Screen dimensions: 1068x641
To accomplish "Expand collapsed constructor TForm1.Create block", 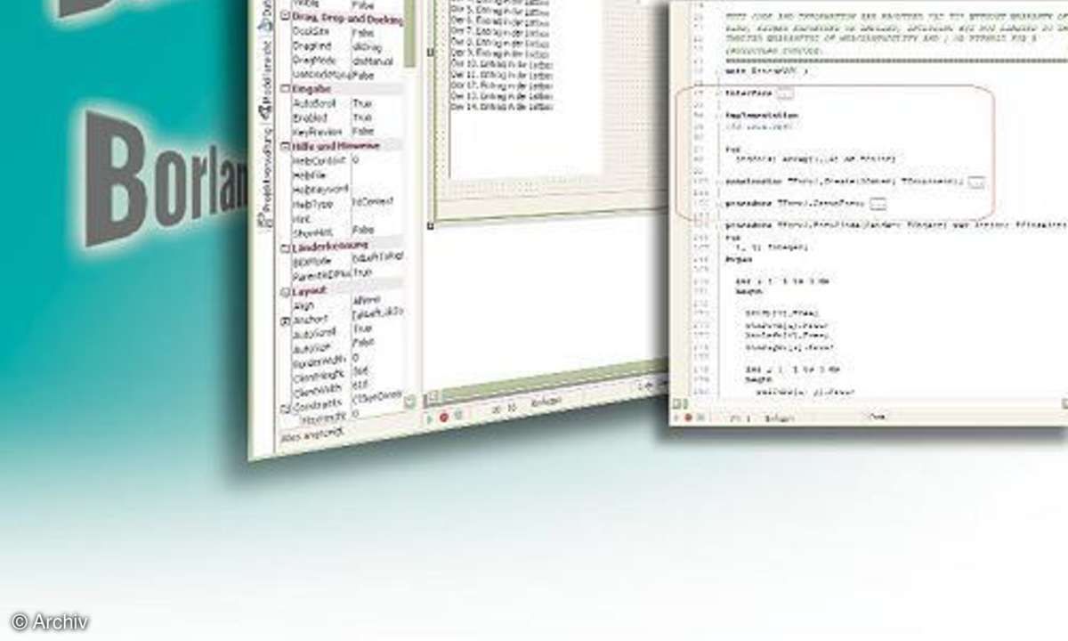I will pos(976,183).
